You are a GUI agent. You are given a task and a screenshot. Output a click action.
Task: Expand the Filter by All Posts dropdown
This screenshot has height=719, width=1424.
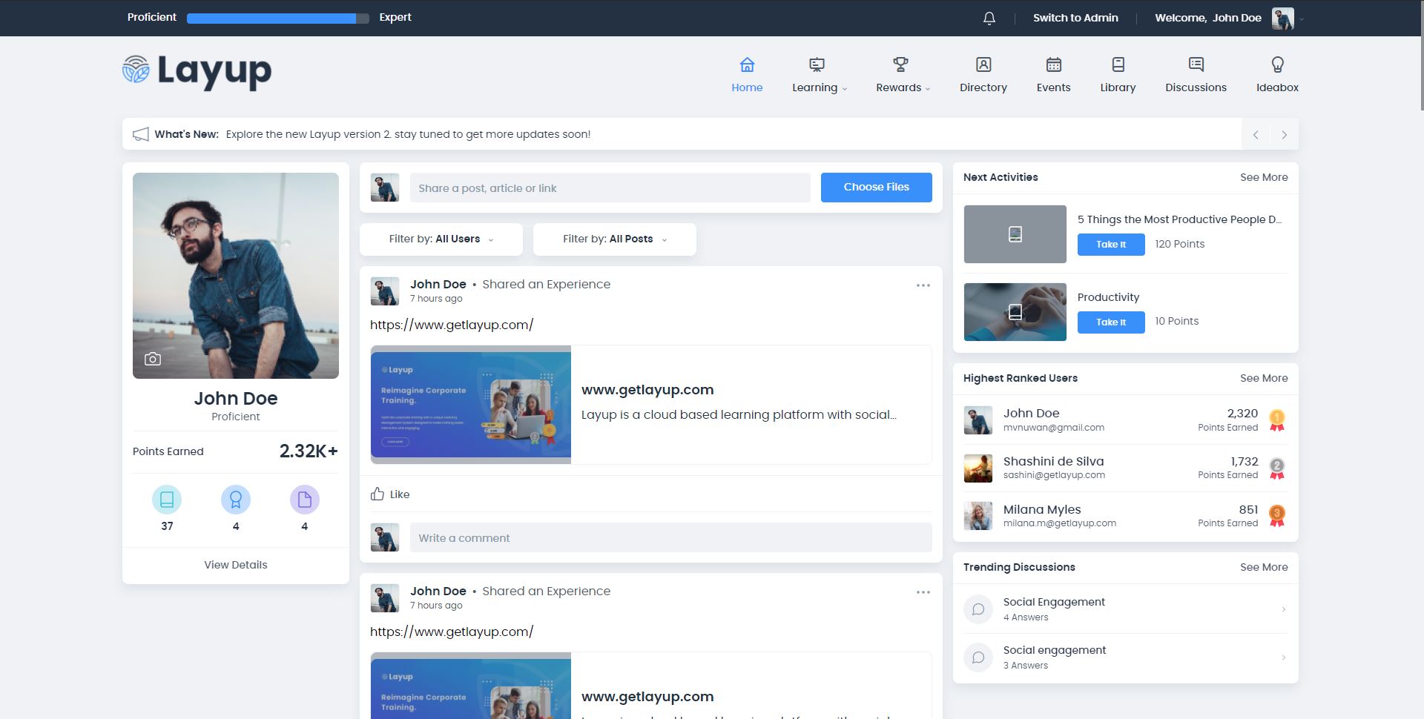click(614, 239)
